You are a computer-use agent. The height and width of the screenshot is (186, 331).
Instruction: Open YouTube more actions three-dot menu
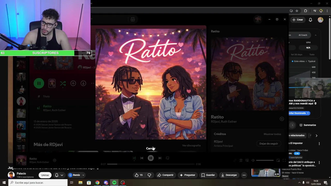[244, 175]
